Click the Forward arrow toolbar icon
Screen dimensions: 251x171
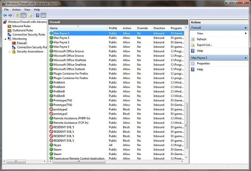(10, 15)
